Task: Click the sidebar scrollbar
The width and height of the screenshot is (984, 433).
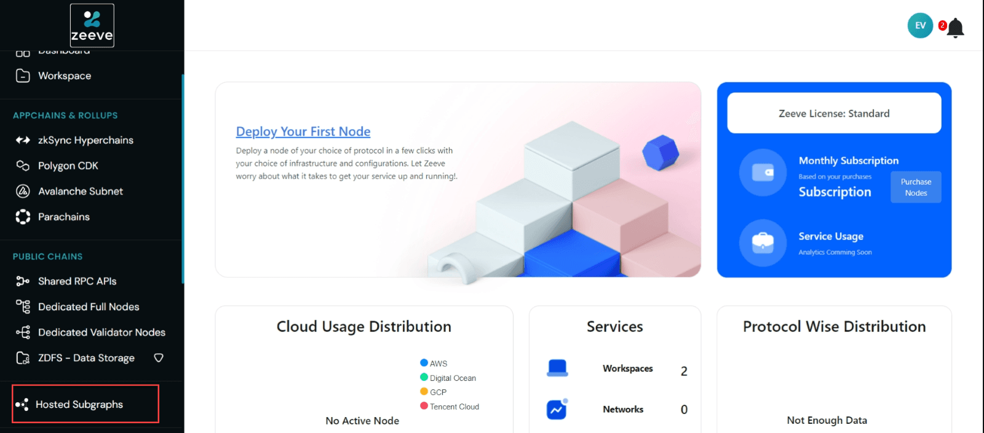Action: coord(183,179)
